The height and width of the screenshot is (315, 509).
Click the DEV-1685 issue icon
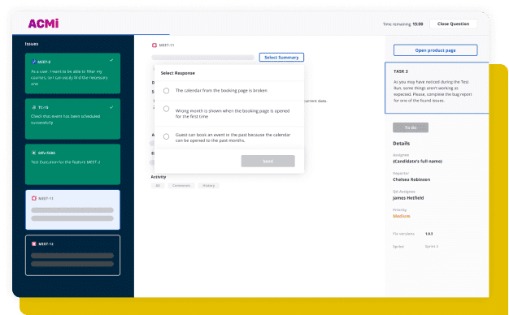[34, 153]
